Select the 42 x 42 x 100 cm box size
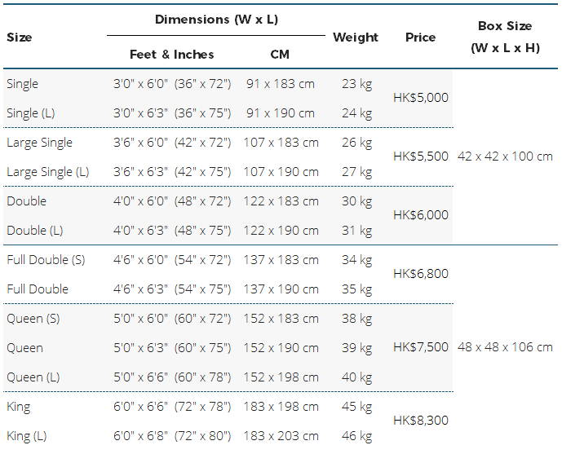The image size is (562, 454). 505,156
